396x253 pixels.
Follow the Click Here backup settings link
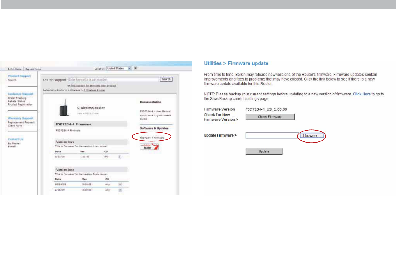[362, 94]
